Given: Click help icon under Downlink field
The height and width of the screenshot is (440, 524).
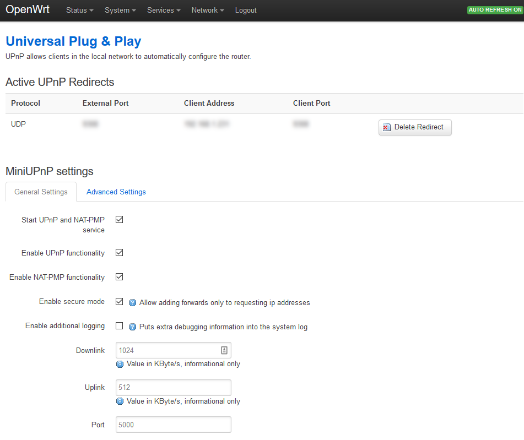Looking at the screenshot, I should (x=120, y=364).
